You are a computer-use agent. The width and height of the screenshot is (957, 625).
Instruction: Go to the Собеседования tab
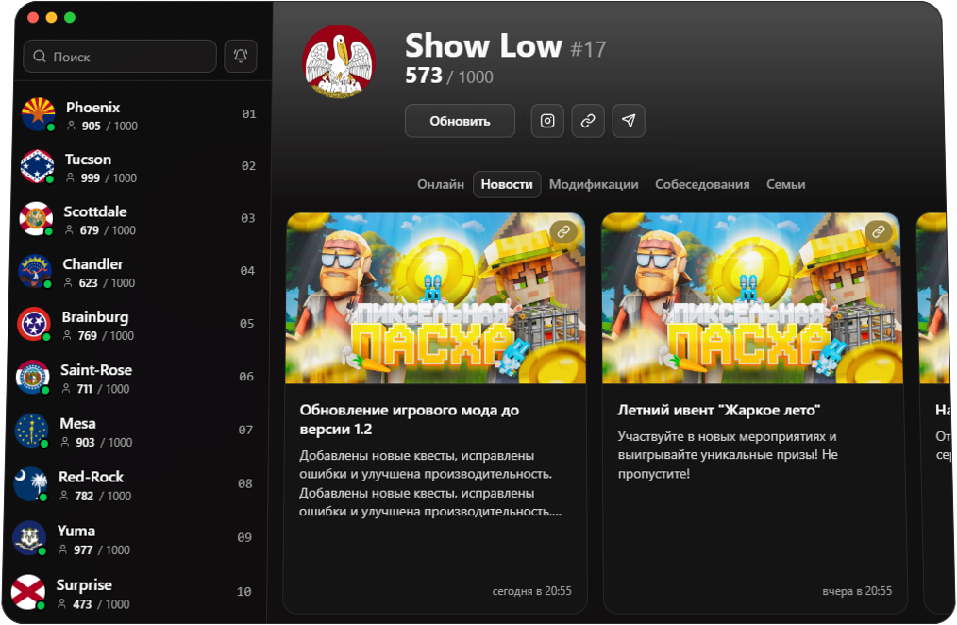[x=702, y=185]
